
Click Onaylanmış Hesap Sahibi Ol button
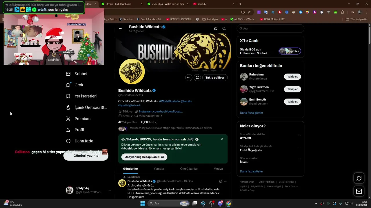pyautogui.click(x=144, y=157)
